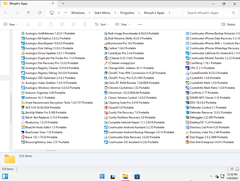Open Task View on the taskbar
Image resolution: width=240 pixels, height=181 pixels.
(x=113, y=177)
